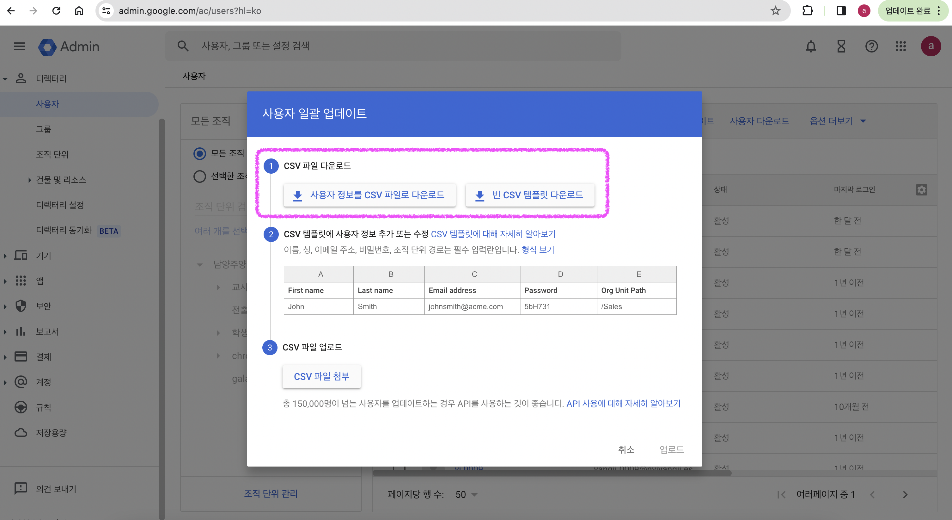Click the 상태 column header
This screenshot has height=520, width=952.
click(720, 189)
